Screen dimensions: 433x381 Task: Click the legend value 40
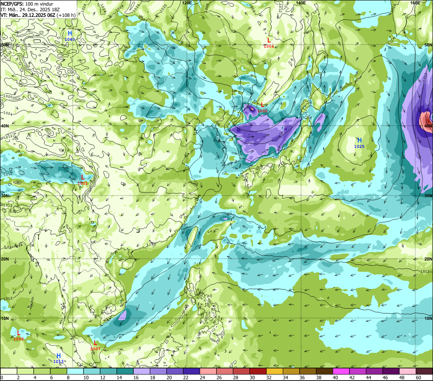pyautogui.click(x=335, y=378)
